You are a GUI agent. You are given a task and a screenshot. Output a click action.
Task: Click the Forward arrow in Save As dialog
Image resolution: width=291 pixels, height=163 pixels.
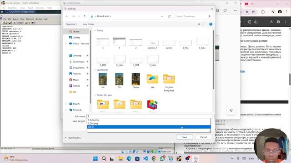point(73,16)
